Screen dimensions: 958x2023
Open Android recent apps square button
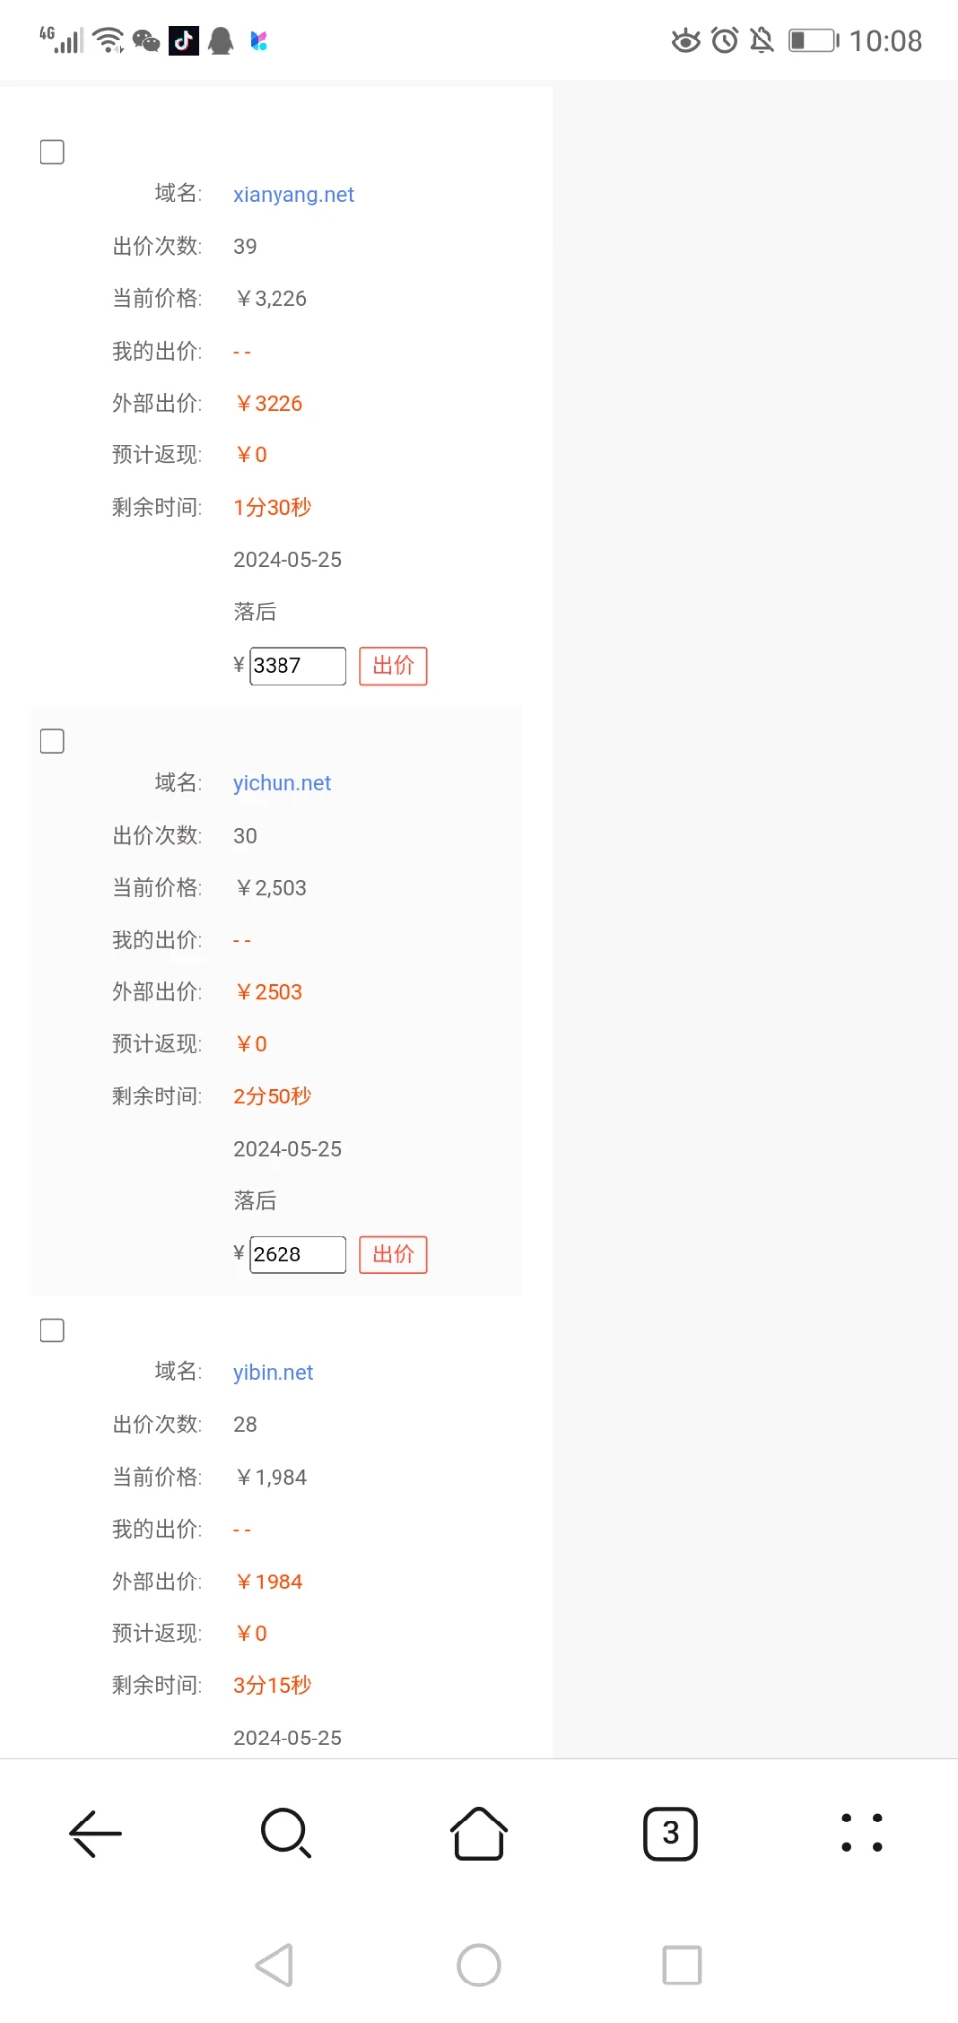click(x=681, y=1965)
